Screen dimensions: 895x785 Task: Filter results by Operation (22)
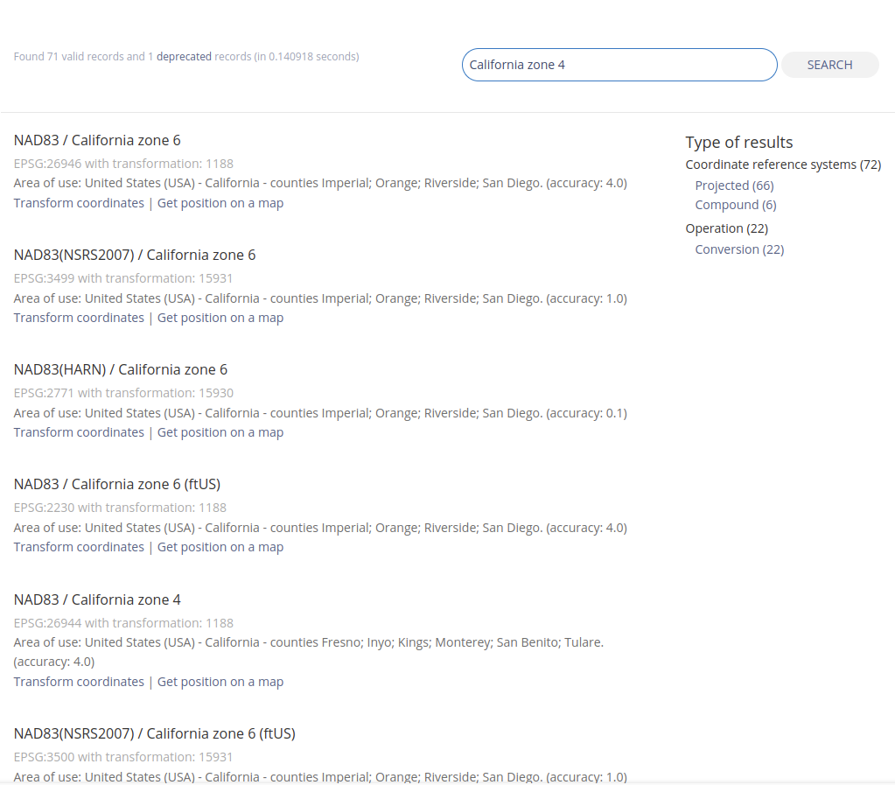pos(726,228)
